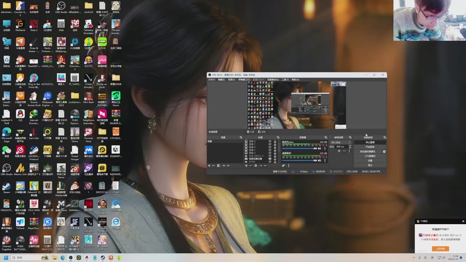466x262 pixels.
Task: Click the add scene plus icon
Action: click(209, 165)
